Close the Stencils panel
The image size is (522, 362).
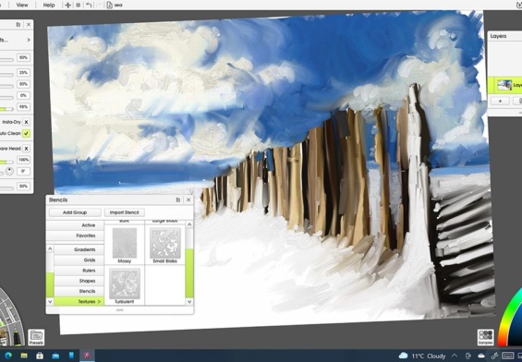[x=188, y=200]
